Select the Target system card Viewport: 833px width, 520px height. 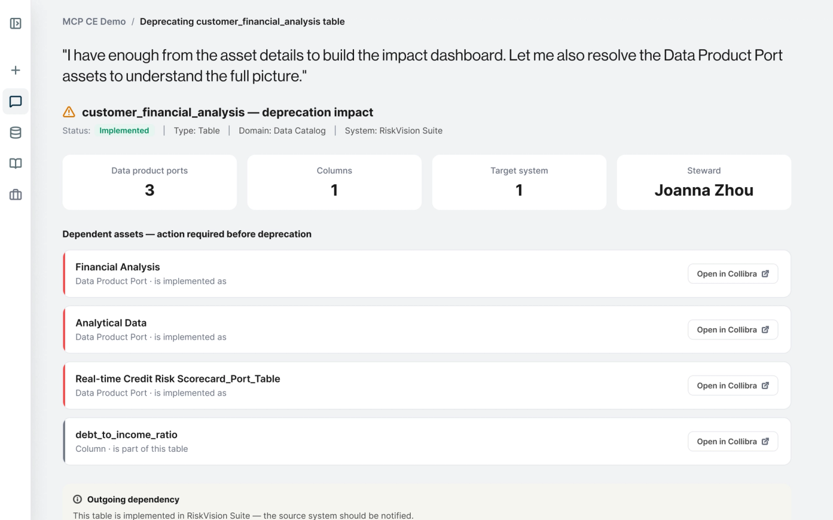(519, 183)
